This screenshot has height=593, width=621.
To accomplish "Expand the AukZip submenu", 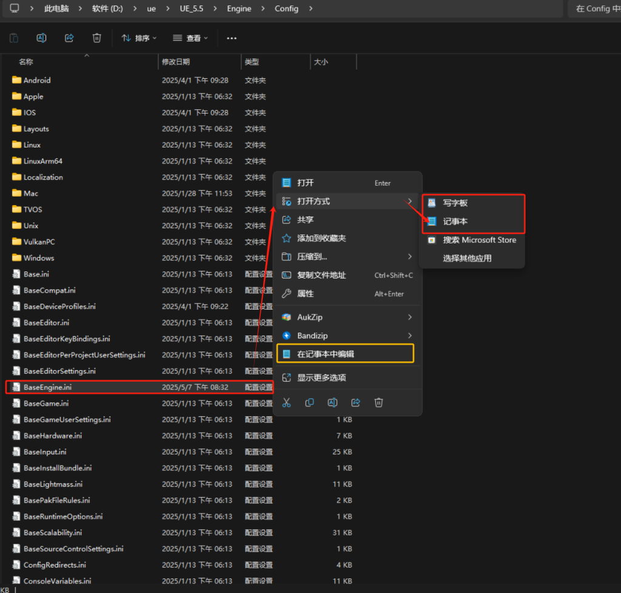I will (x=347, y=317).
